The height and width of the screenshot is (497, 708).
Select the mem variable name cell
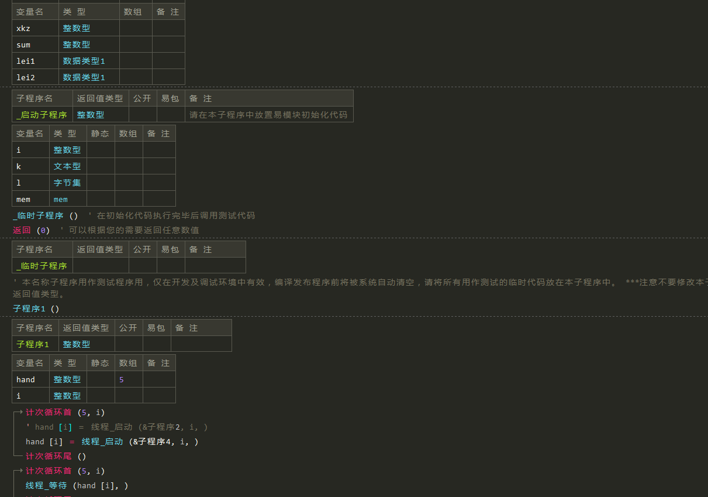point(30,199)
